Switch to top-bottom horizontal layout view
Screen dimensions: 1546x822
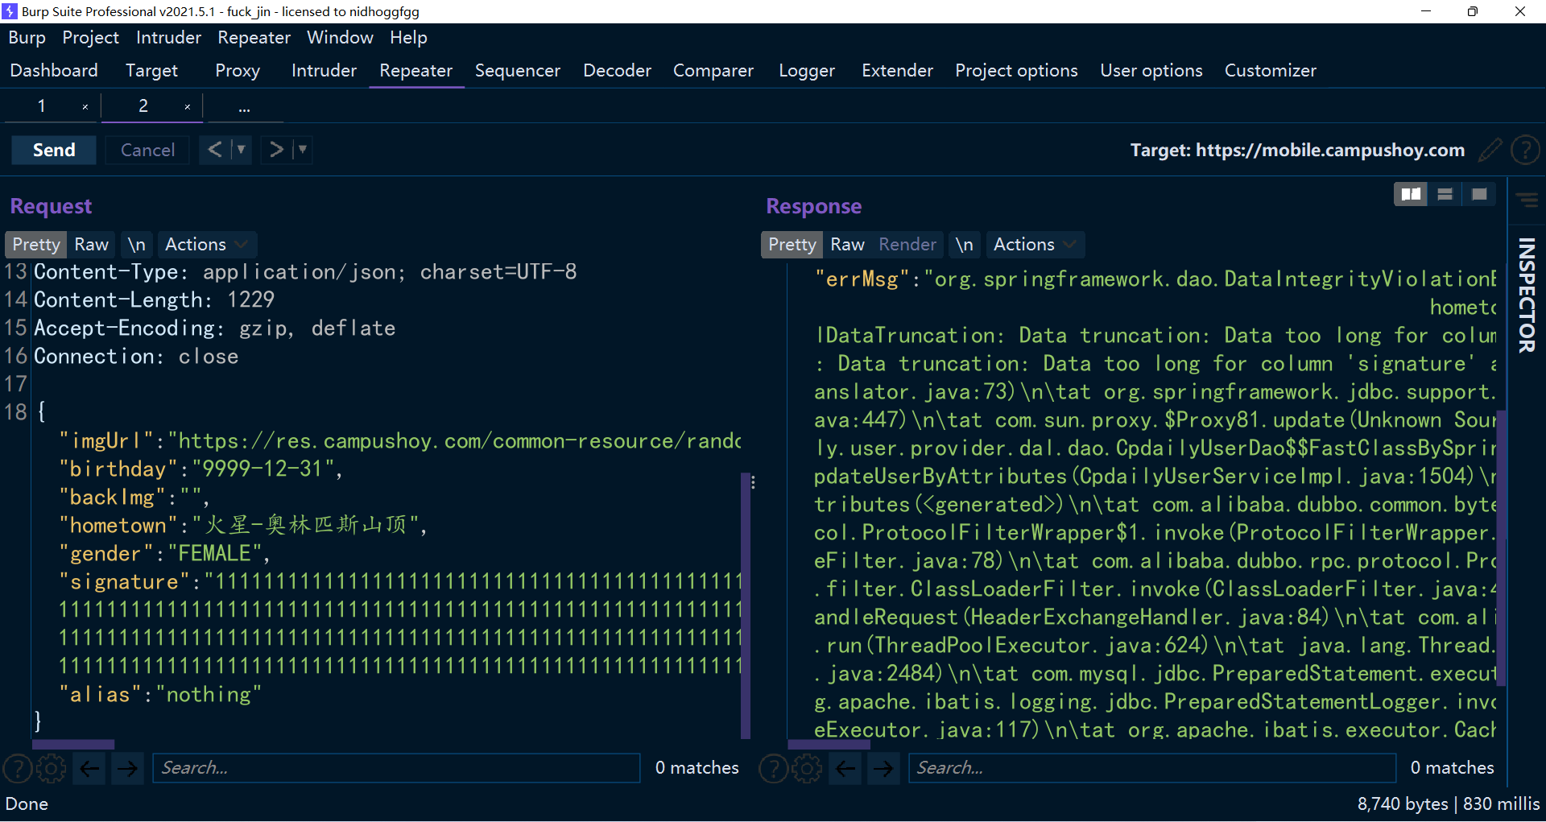[1445, 194]
